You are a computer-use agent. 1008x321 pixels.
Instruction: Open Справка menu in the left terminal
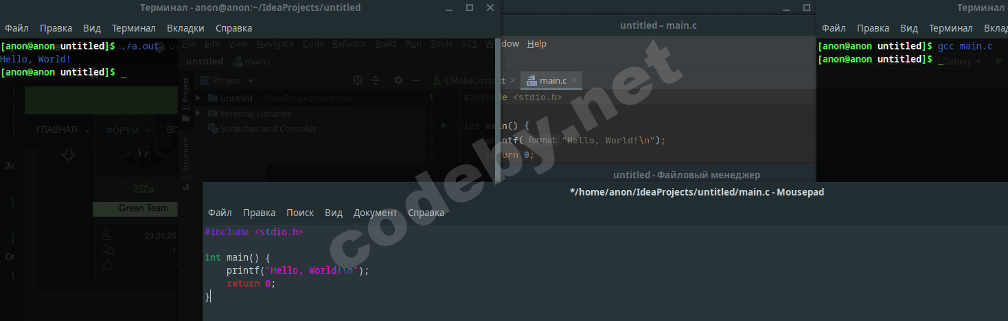pos(233,28)
